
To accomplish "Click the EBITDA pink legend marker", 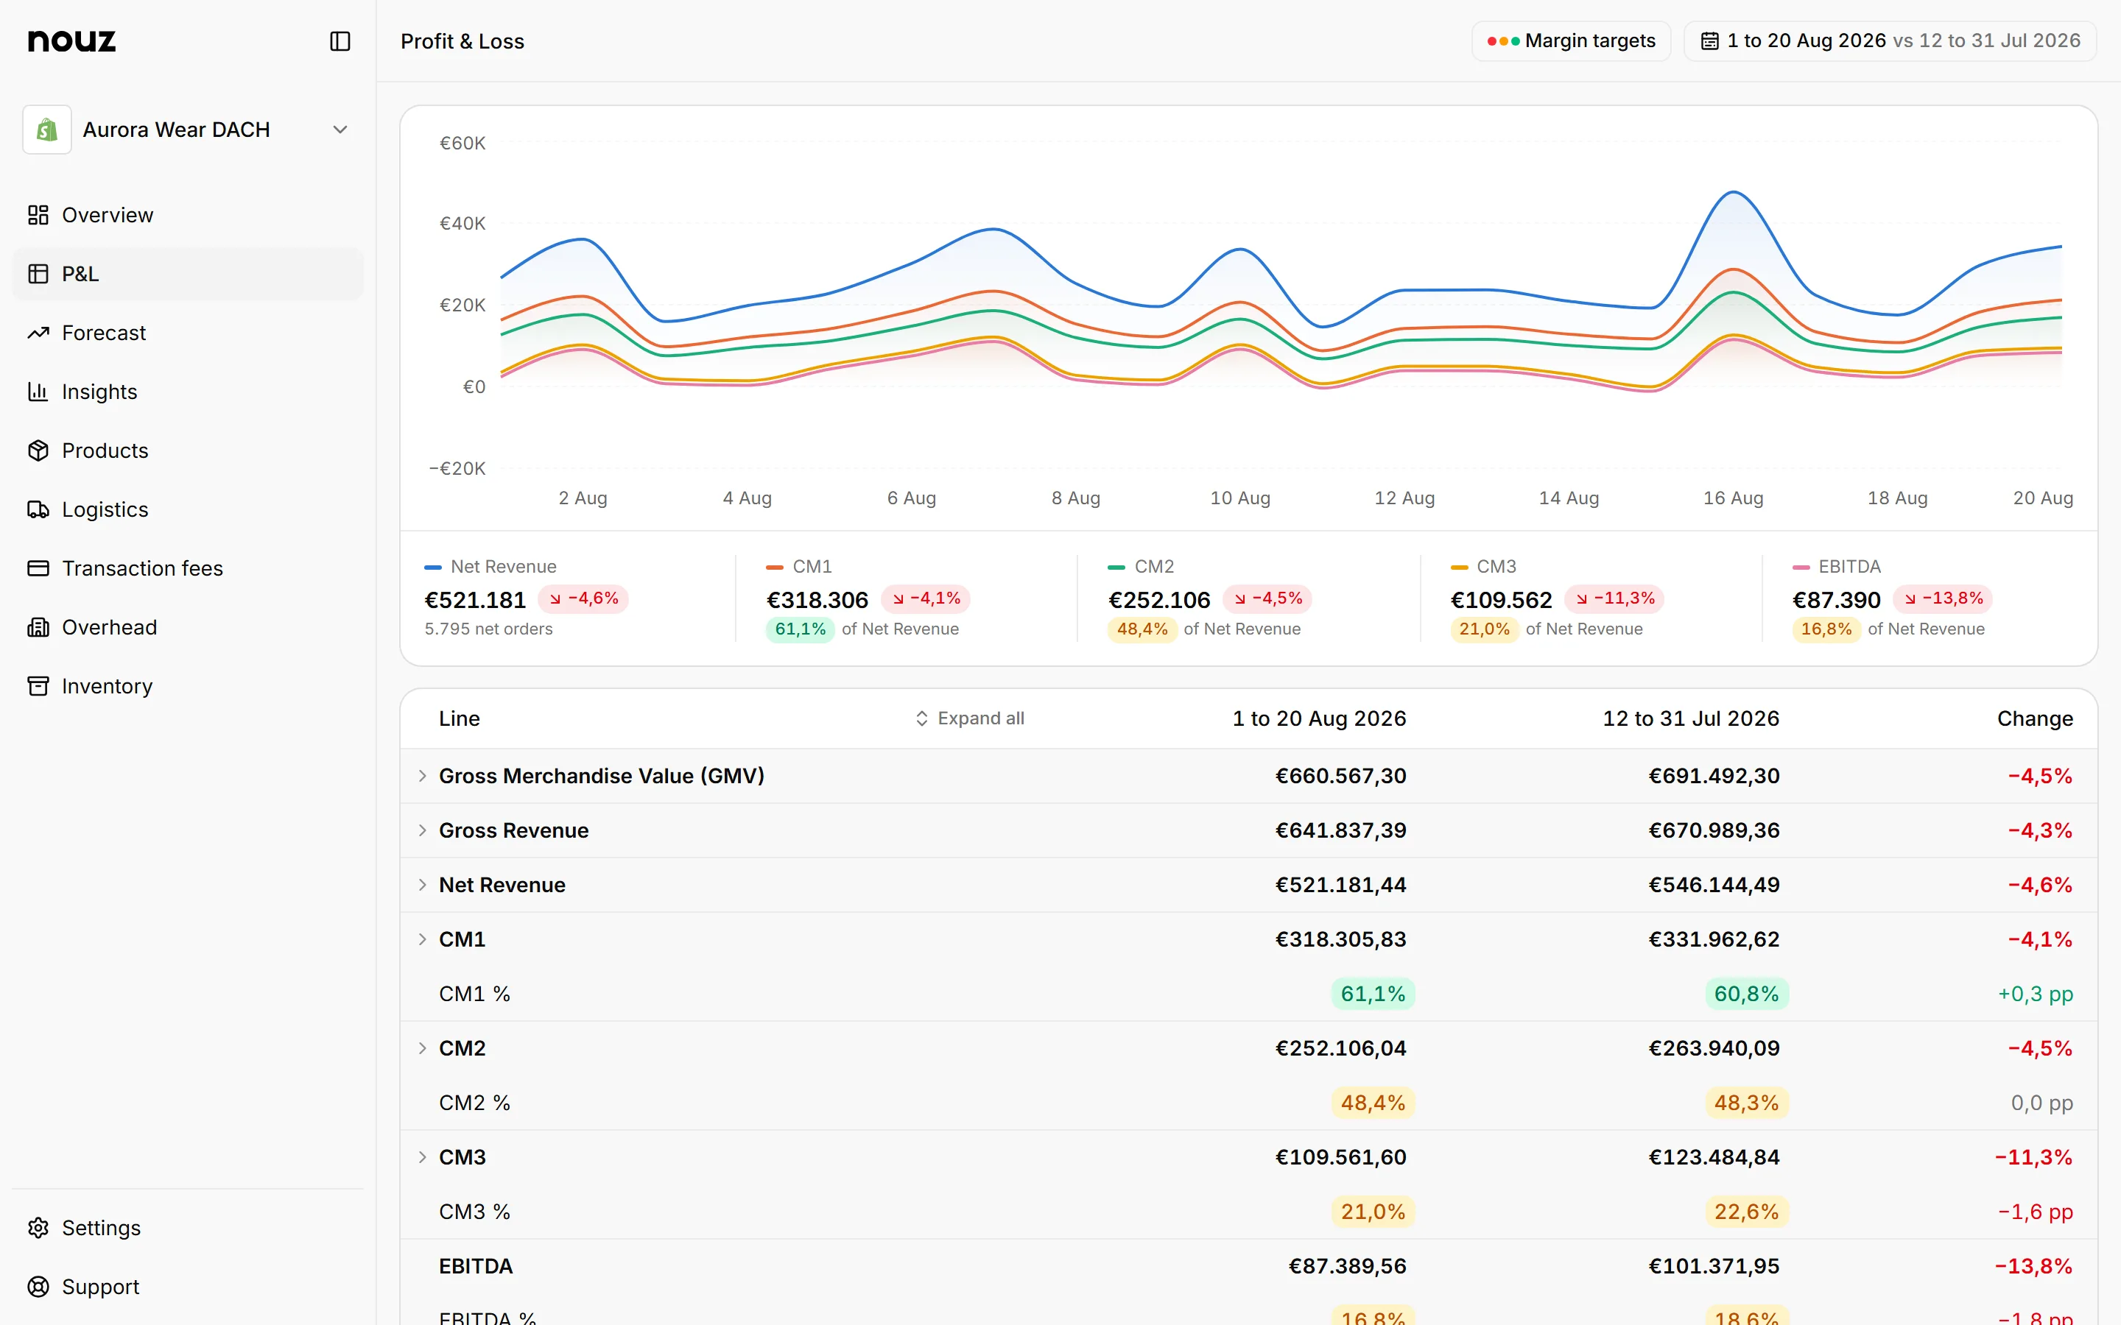I will 1801,567.
